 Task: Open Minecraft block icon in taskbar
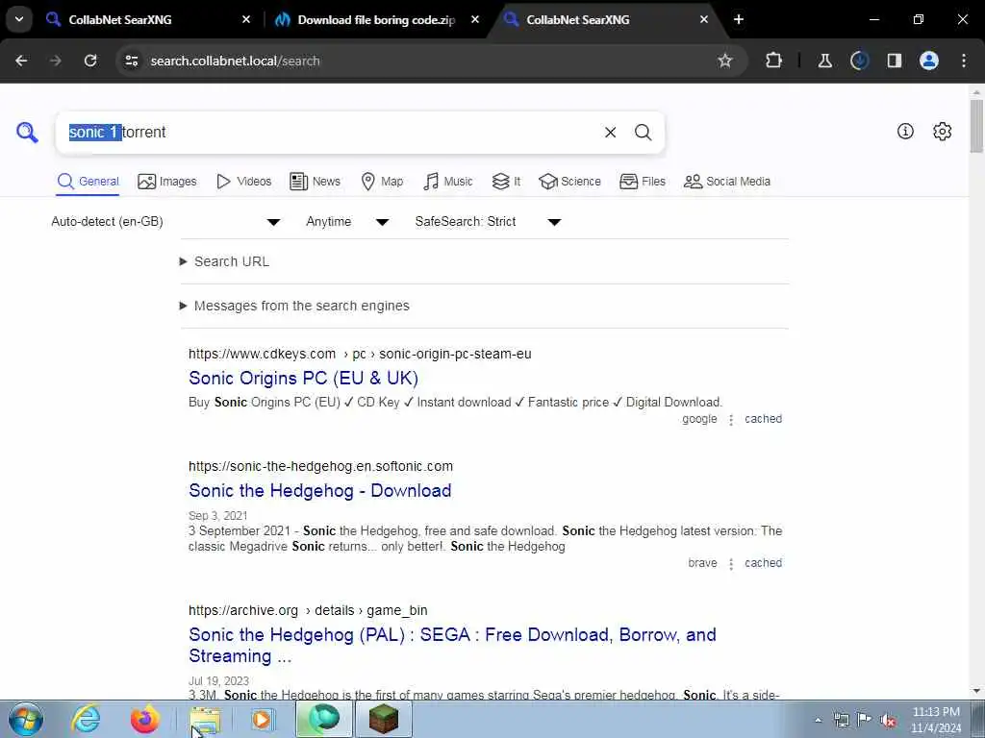(383, 719)
